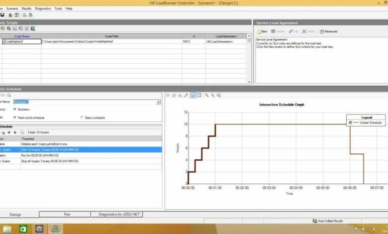Select the Real-world schedule radio button
The width and height of the screenshot is (388, 234).
pos(15,117)
